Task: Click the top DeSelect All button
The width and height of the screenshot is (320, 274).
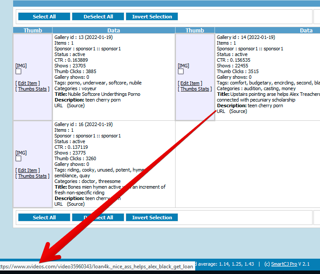Action: [x=98, y=17]
